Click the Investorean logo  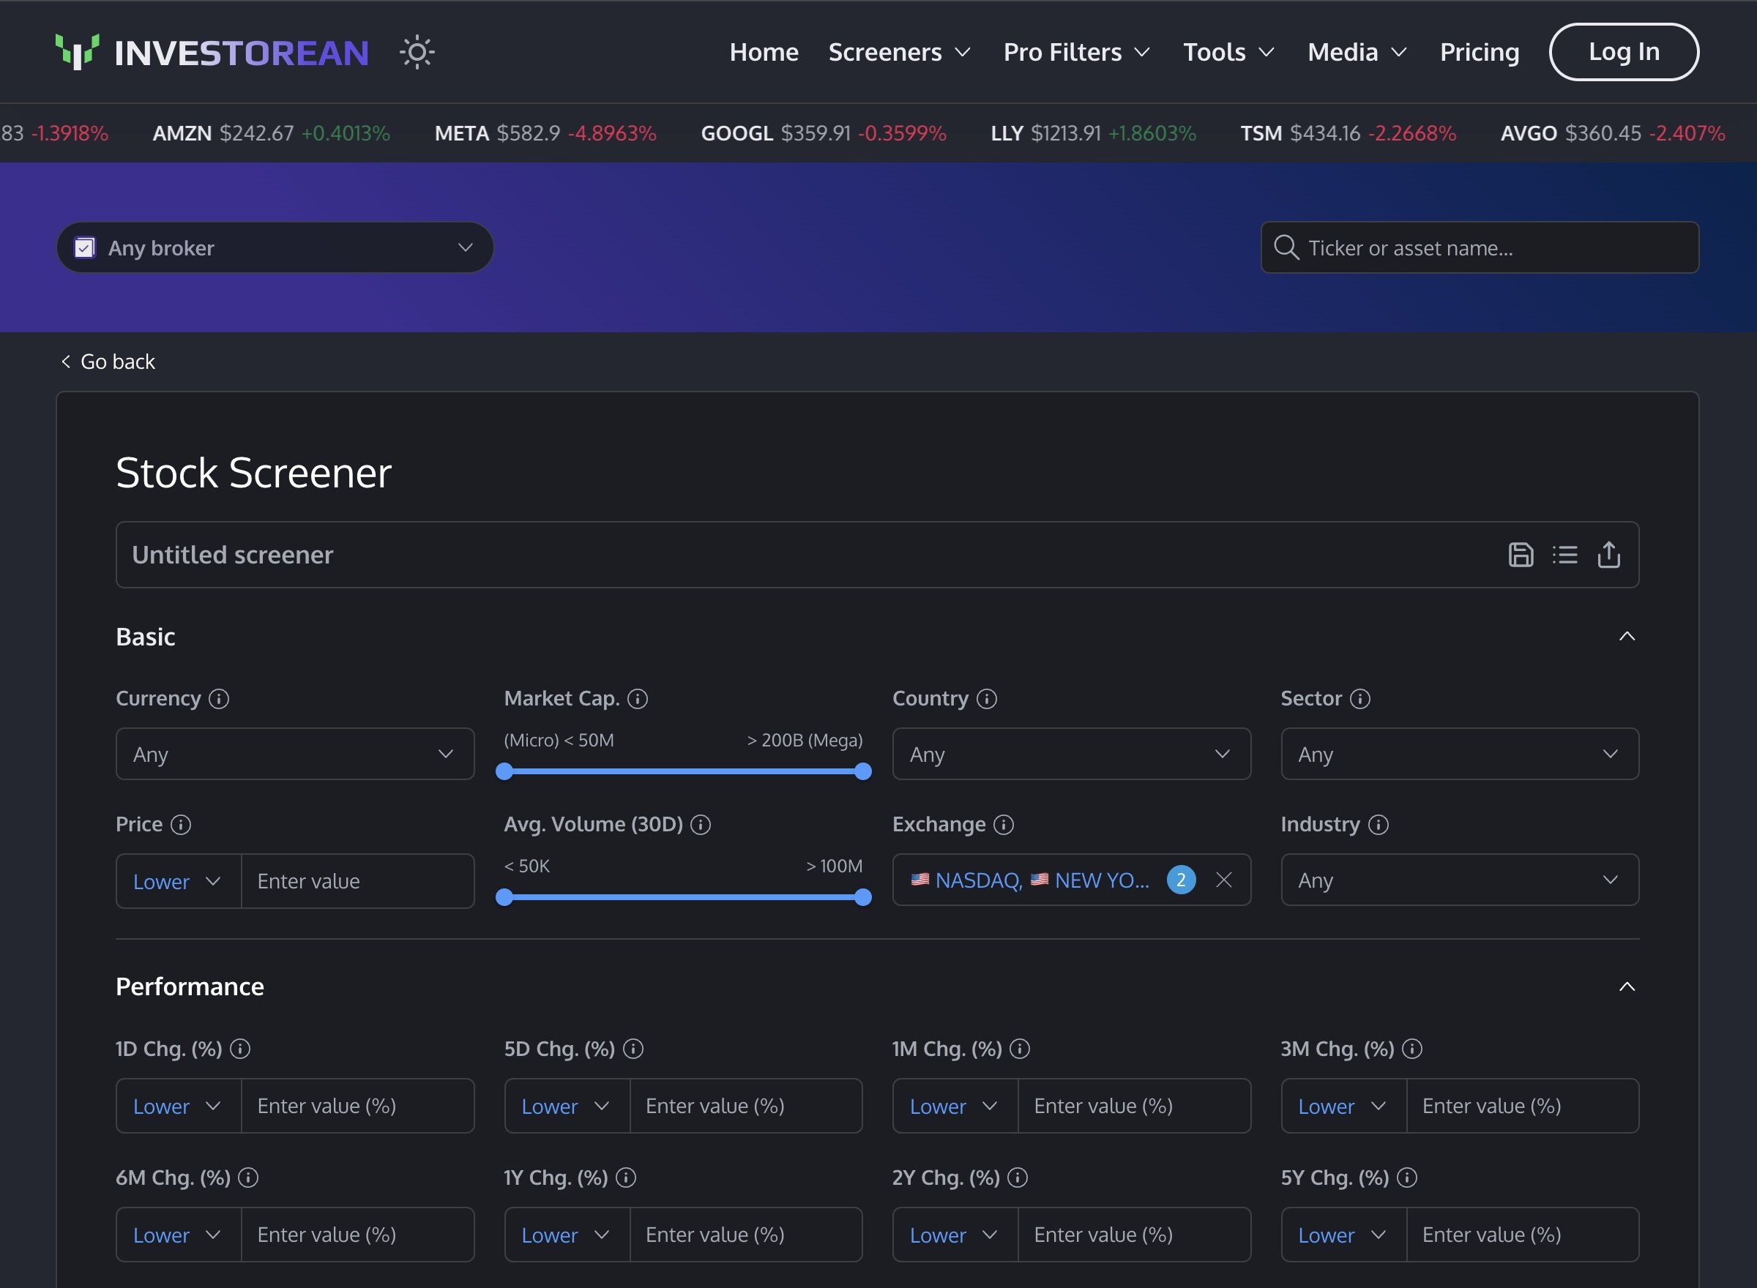212,52
